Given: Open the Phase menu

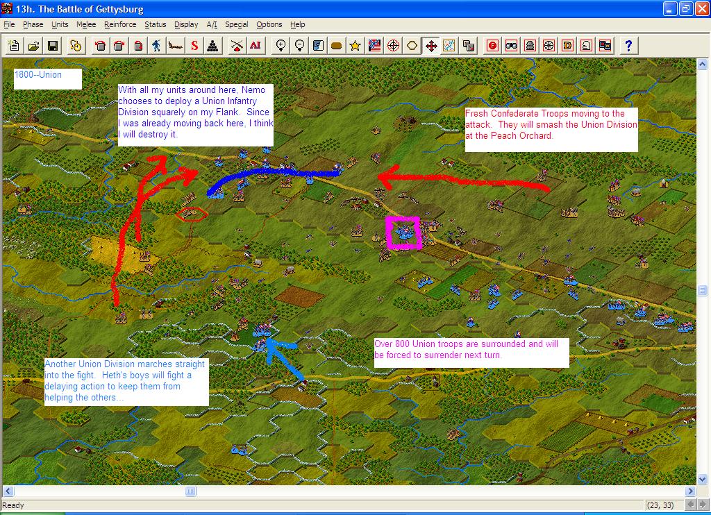Looking at the screenshot, I should 33,24.
